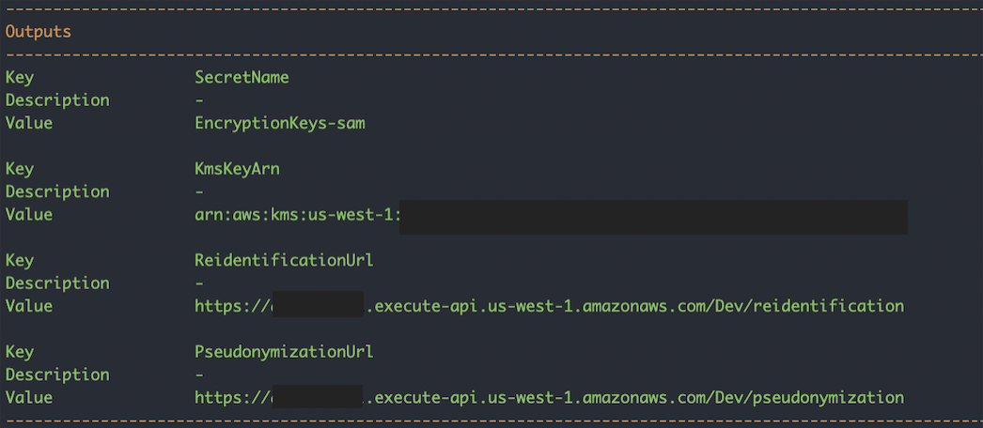Click the Value label beside the KMS ARN
This screenshot has height=428, width=983.
click(29, 215)
